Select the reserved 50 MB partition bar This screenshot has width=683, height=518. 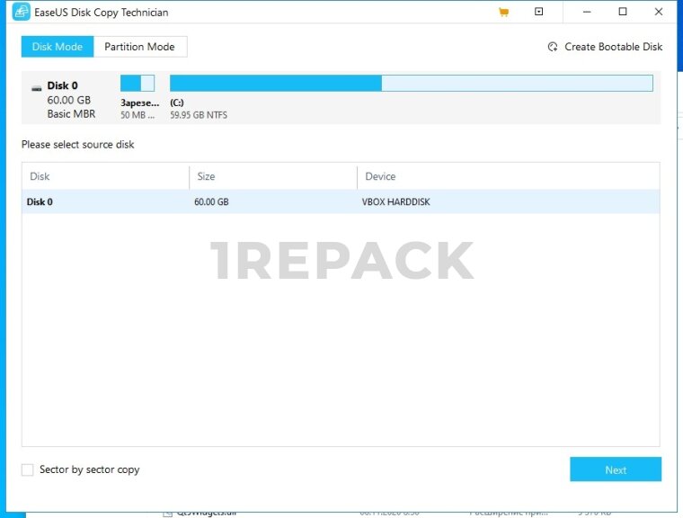[x=137, y=84]
